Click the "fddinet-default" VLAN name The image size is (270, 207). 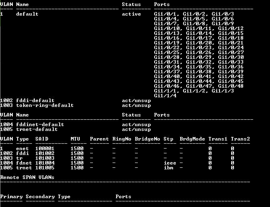(x=40, y=125)
